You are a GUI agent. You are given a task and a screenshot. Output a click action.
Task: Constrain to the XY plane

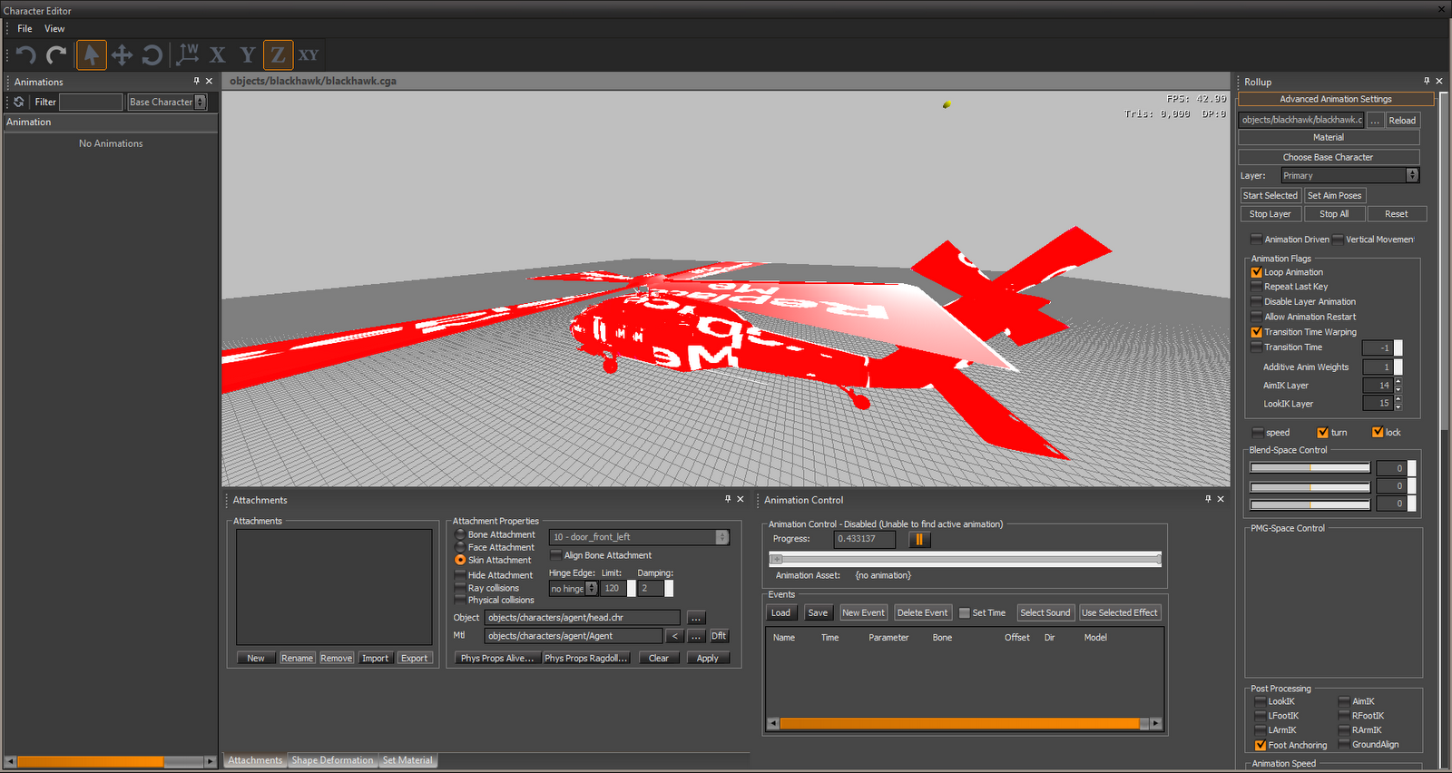click(x=309, y=55)
